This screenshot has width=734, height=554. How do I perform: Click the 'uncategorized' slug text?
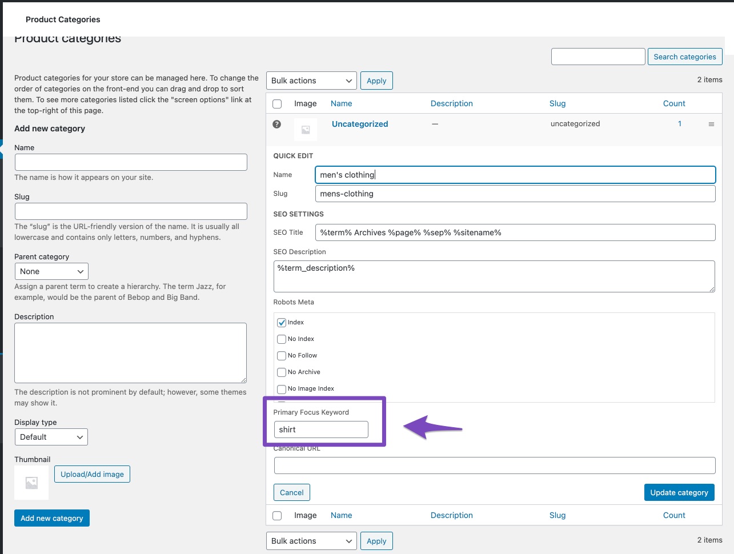pos(575,123)
